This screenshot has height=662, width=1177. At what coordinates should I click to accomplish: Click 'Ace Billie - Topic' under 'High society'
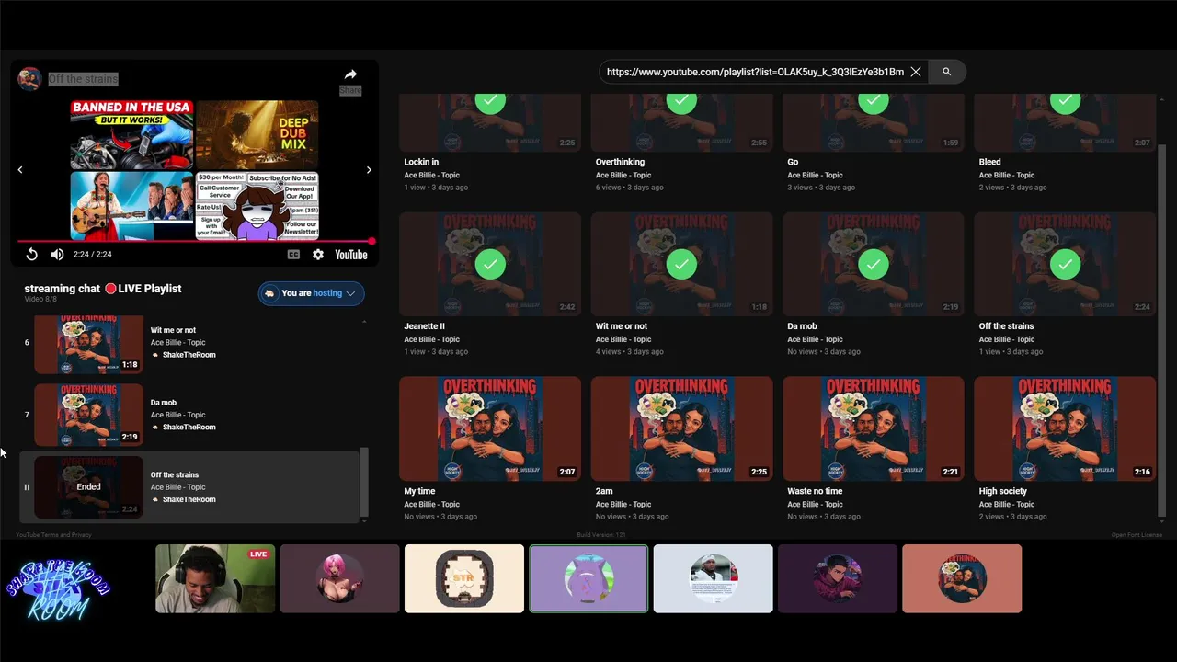pos(1006,504)
